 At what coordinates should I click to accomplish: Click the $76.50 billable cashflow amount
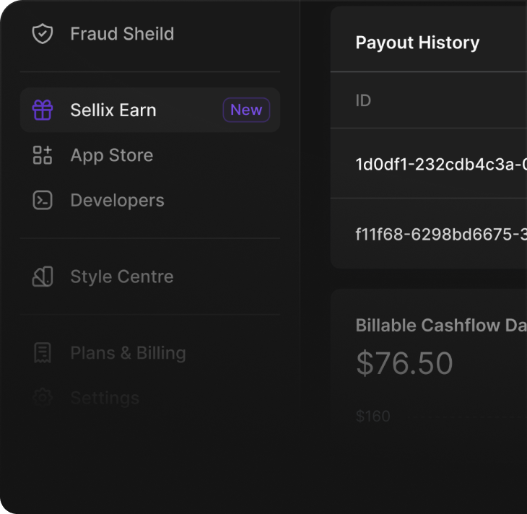[404, 363]
